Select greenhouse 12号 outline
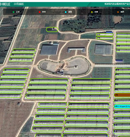This screenshot has width=130, height=137. click(x=47, y=91)
